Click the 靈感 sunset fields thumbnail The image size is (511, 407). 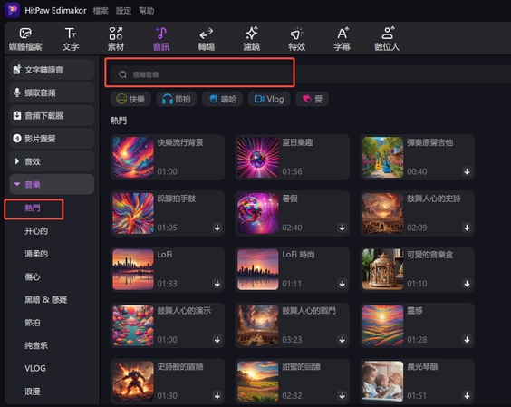382,325
